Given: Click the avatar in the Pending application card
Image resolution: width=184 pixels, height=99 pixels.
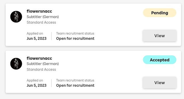Looking at the screenshot, I should click(16, 17).
